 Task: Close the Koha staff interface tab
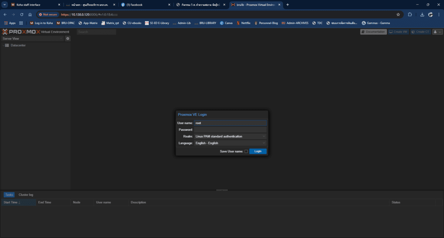tap(59, 5)
